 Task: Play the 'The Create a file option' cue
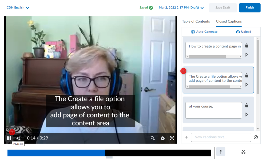click(x=247, y=84)
